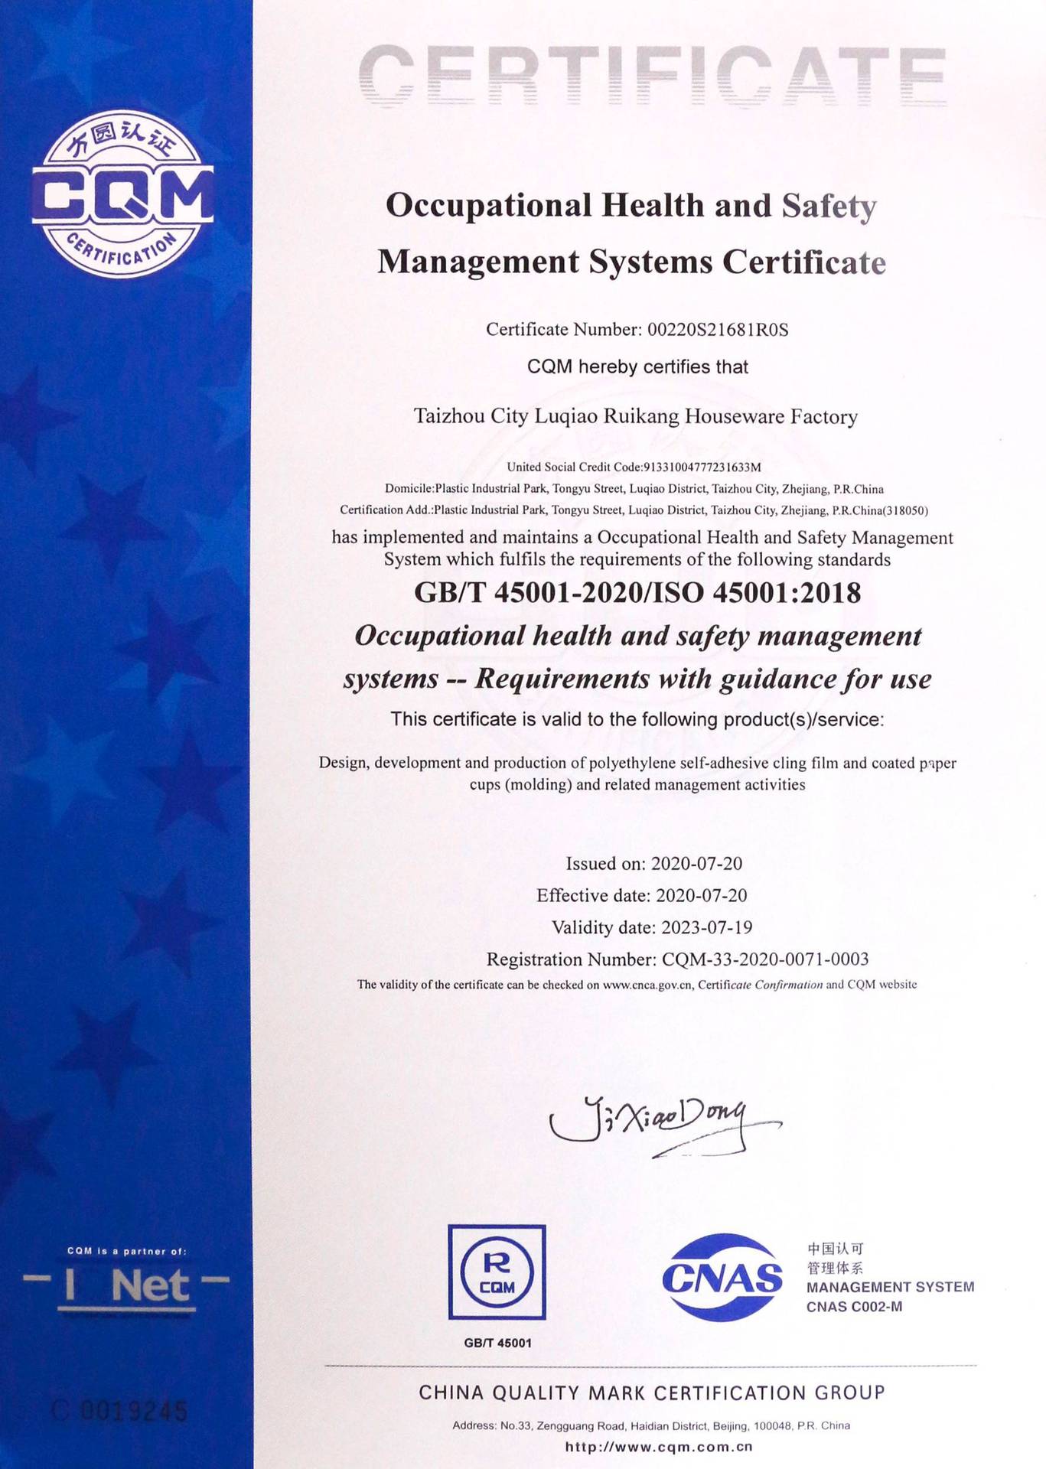The width and height of the screenshot is (1046, 1469).
Task: Click the JiXiaoDong signature
Action: coord(664,1127)
